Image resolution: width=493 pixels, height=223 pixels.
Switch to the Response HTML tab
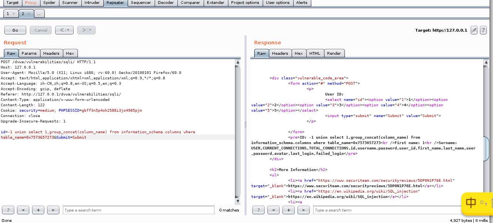pos(315,53)
